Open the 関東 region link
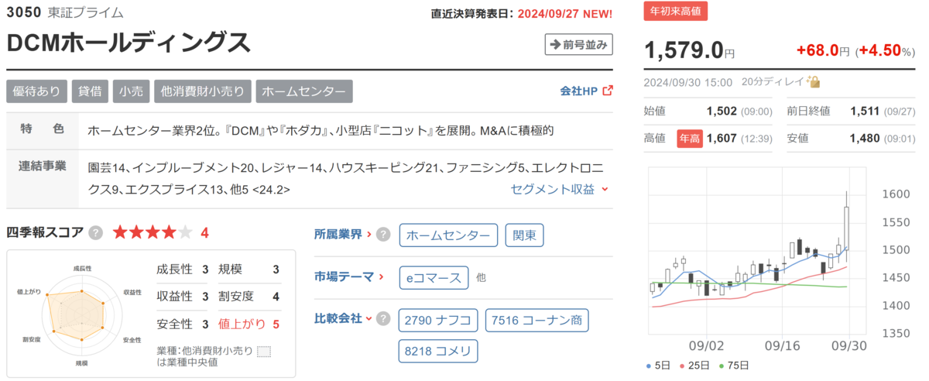929x381 pixels. point(525,235)
